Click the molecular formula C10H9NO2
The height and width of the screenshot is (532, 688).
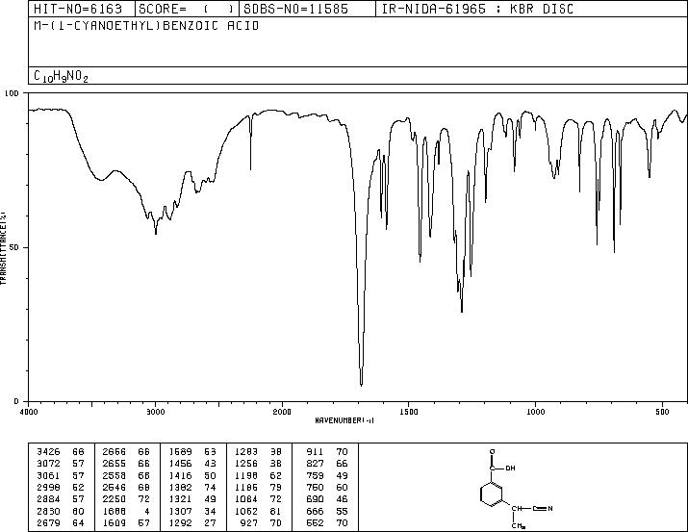point(61,77)
